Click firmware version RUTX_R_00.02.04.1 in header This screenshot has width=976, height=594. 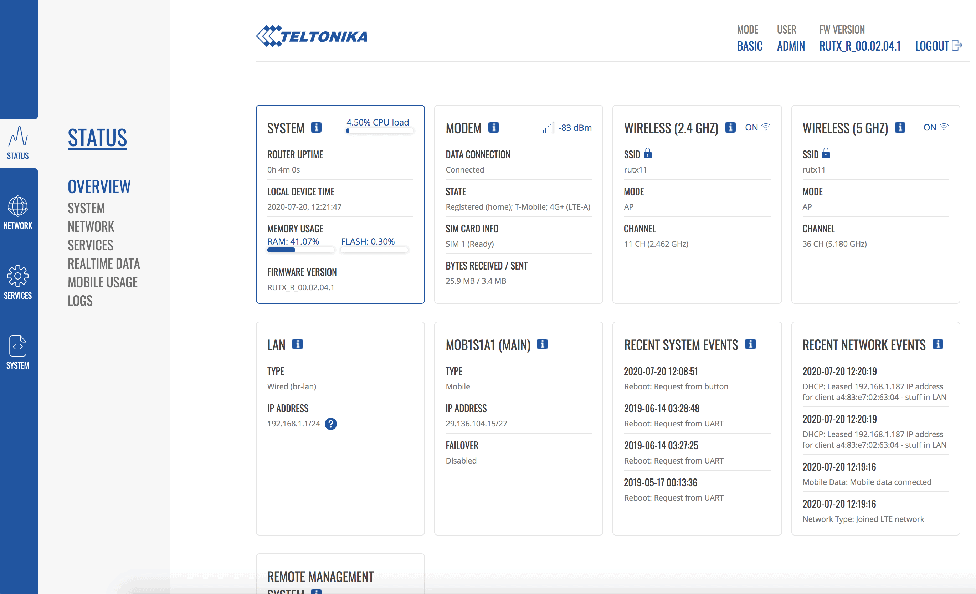pos(860,46)
